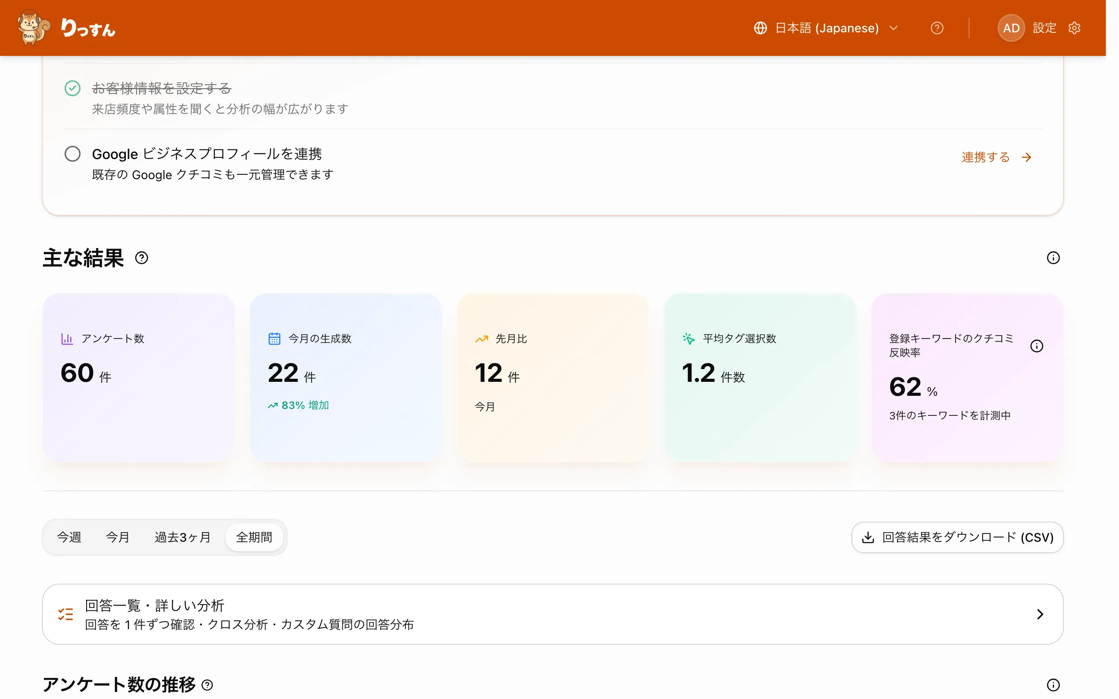This screenshot has width=1119, height=699.
Task: Check the Google ビジネスプロフィールを連携 circle
Action: (x=73, y=153)
